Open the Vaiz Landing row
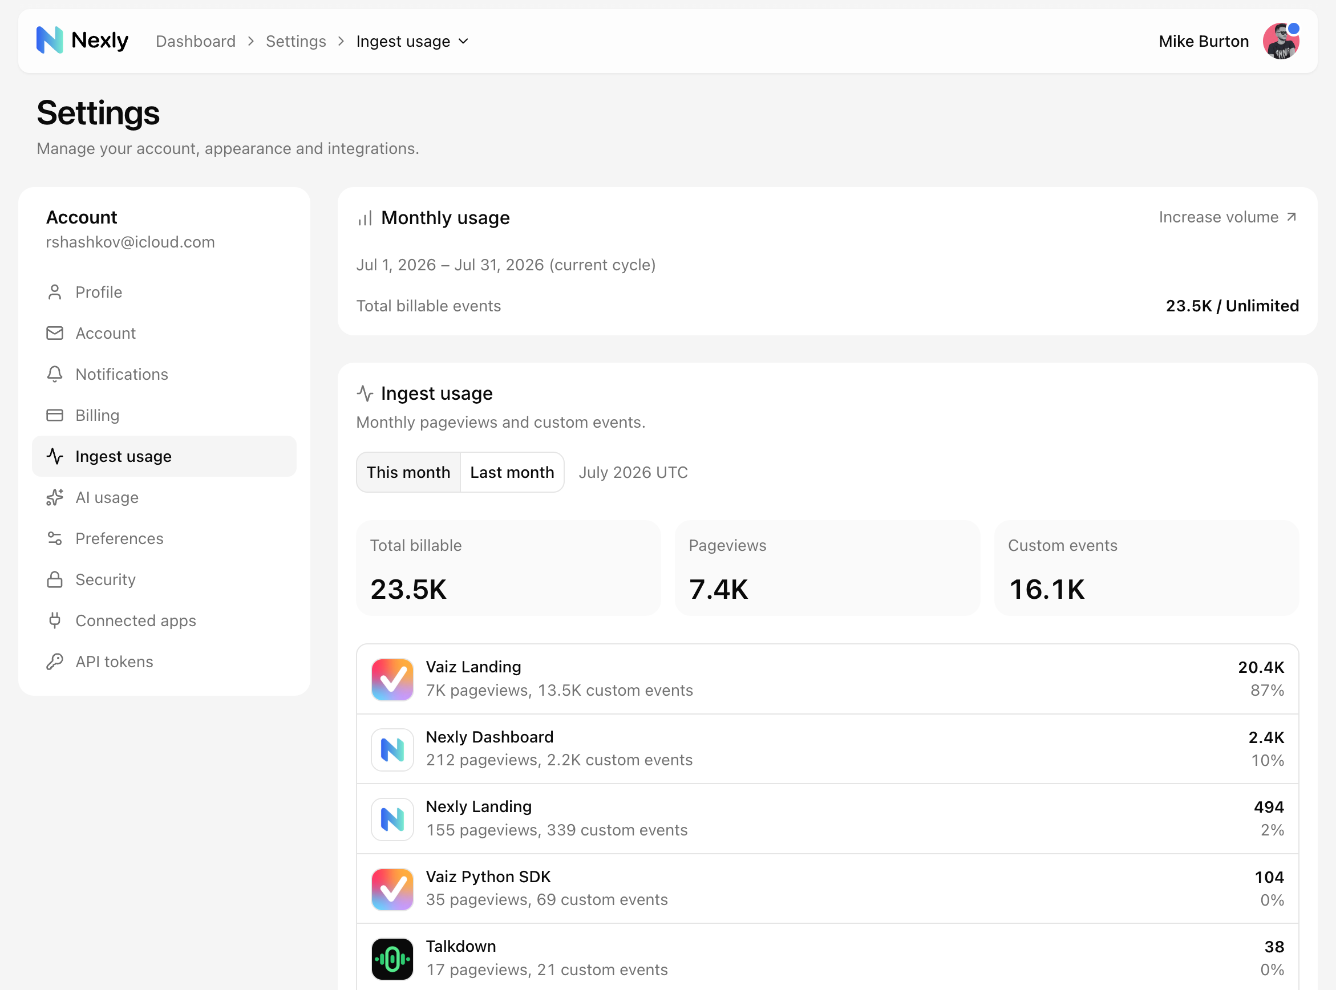Viewport: 1336px width, 990px height. click(827, 679)
